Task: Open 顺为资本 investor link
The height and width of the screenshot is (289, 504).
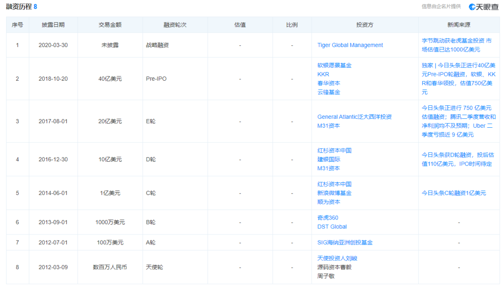Action: pos(329,202)
